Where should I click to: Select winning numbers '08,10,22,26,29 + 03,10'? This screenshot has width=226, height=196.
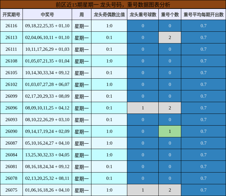tap(47, 120)
